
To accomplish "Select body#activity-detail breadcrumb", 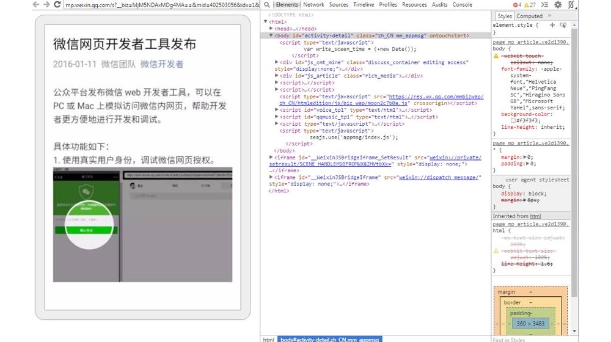I will tap(330, 340).
